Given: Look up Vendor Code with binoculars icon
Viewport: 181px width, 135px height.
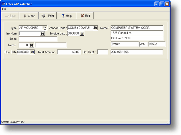Looking at the screenshot, I should coord(95,28).
